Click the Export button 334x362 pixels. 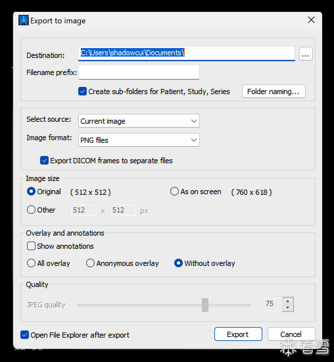click(x=238, y=334)
